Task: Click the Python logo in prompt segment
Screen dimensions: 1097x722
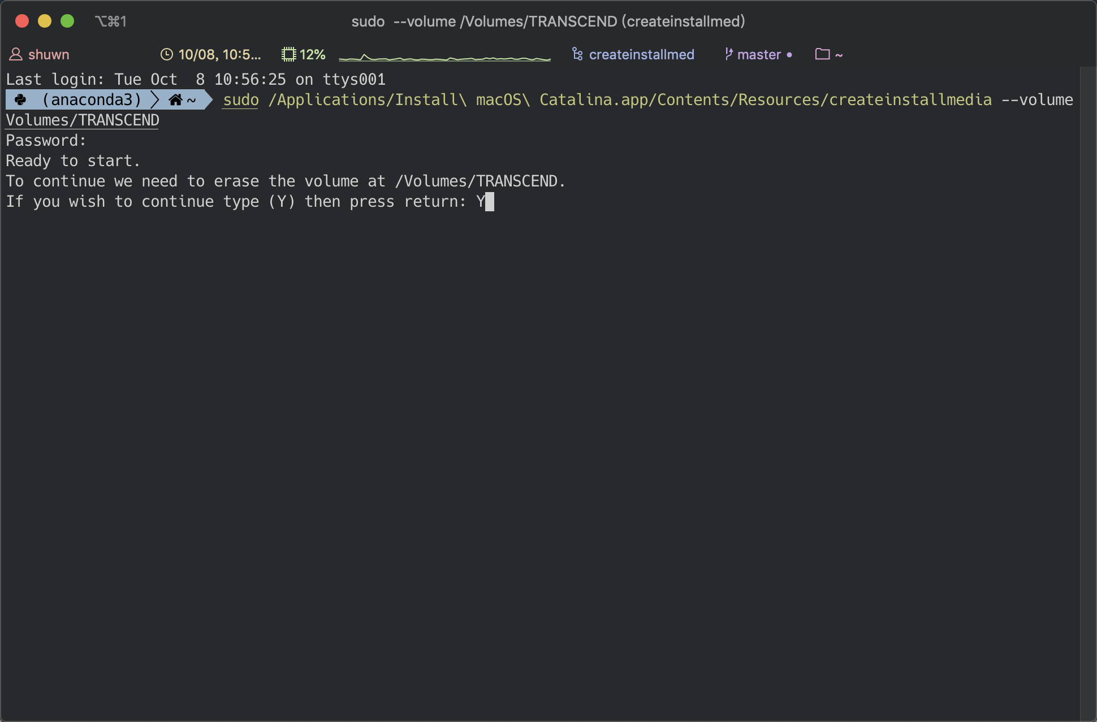Action: (x=21, y=100)
